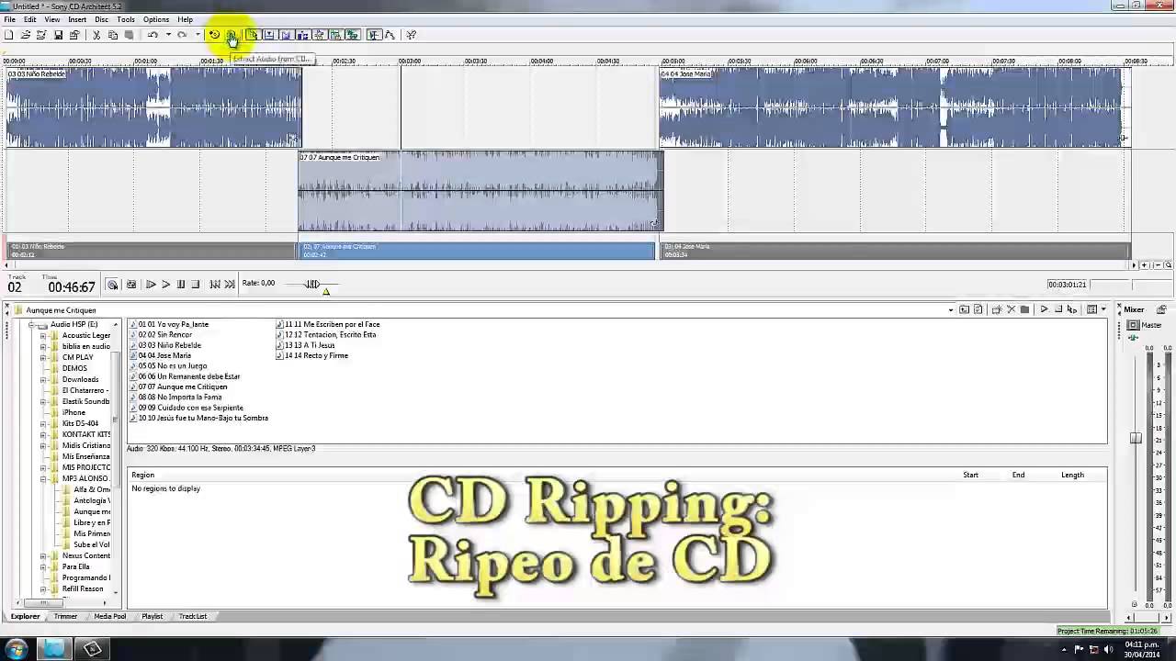Click the Paste icon in toolbar

tap(130, 35)
